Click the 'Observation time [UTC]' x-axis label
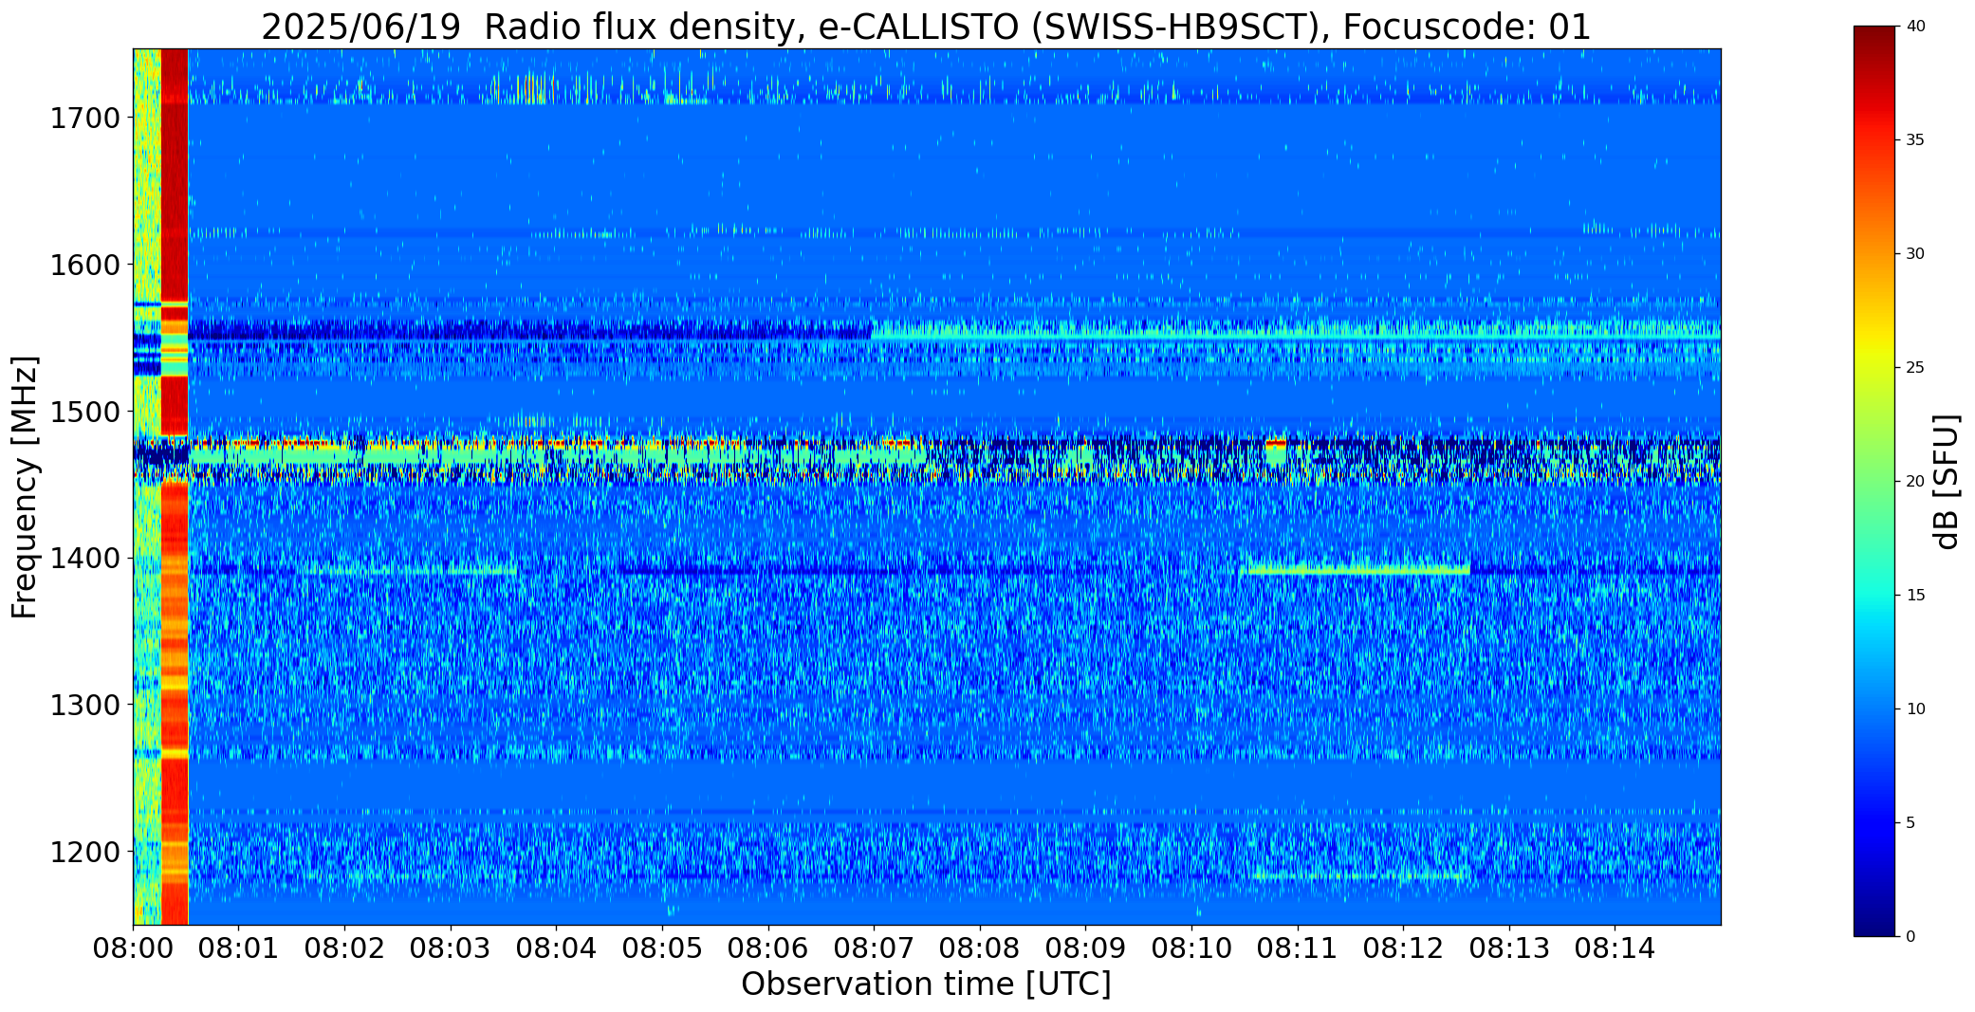The image size is (1975, 1012). coord(926,984)
